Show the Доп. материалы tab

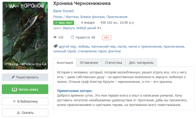141,63
